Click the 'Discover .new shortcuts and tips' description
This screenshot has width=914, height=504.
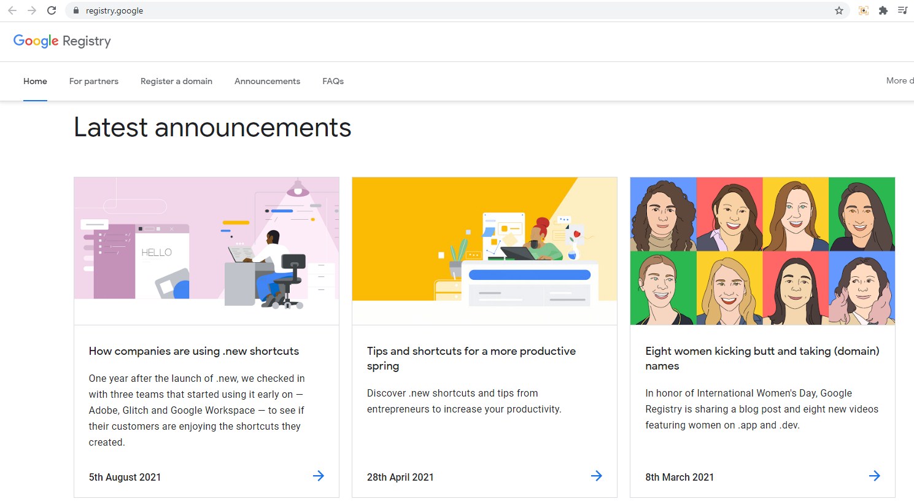pyautogui.click(x=464, y=401)
